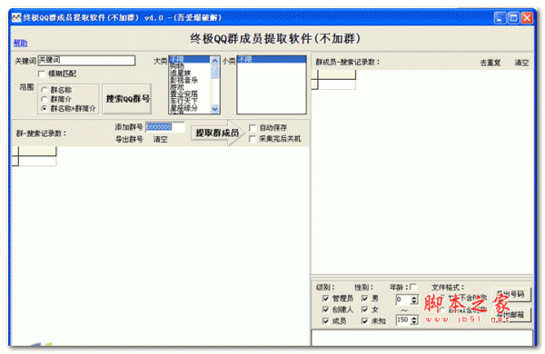Uncheck the 女 gender checkbox
The width and height of the screenshot is (545, 354).
tap(364, 310)
